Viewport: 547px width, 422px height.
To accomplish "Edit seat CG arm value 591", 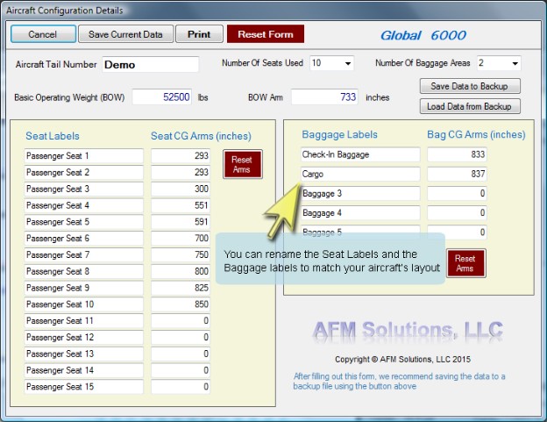I will (181, 222).
